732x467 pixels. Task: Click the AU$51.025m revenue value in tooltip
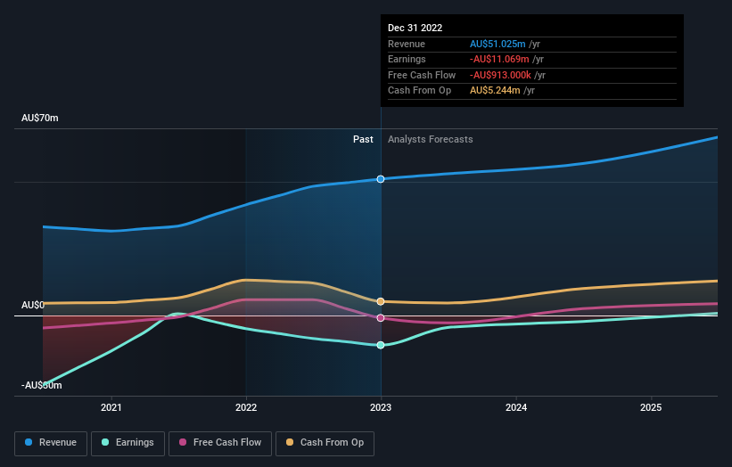coord(498,44)
